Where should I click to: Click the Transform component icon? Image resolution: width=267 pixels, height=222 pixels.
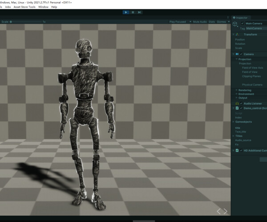coord(237,34)
